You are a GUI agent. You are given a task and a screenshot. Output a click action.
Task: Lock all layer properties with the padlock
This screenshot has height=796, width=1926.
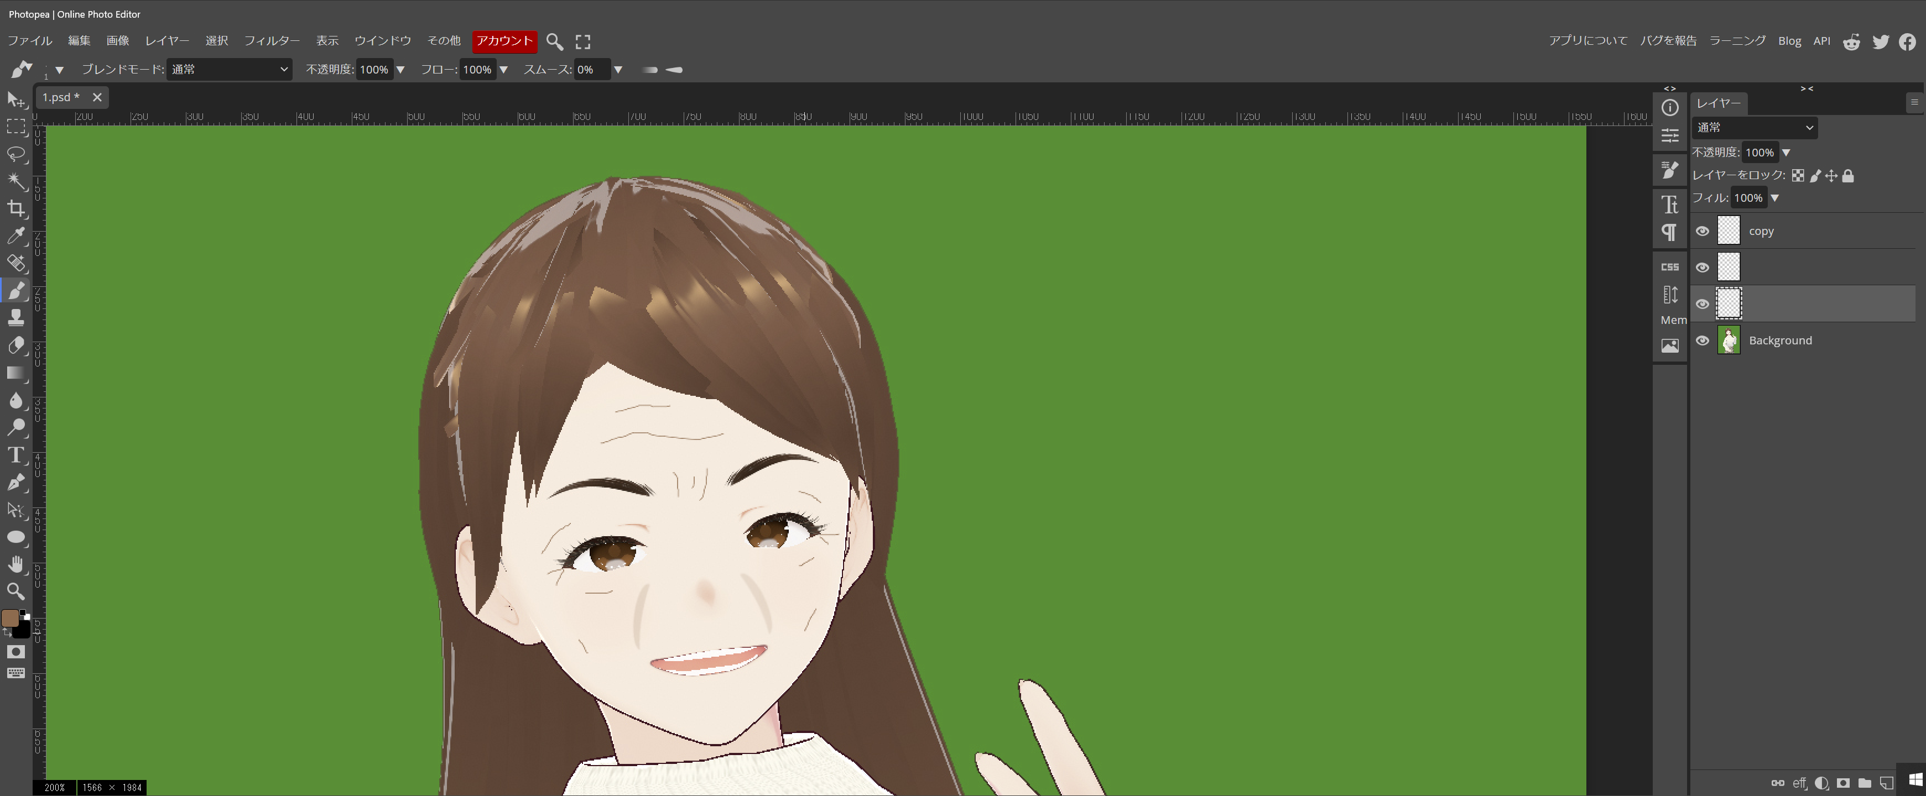(x=1848, y=176)
